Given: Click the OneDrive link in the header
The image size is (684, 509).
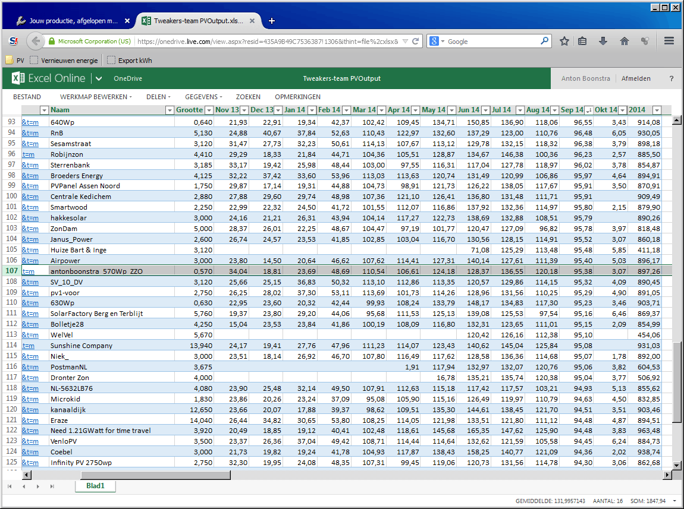Looking at the screenshot, I should point(128,78).
